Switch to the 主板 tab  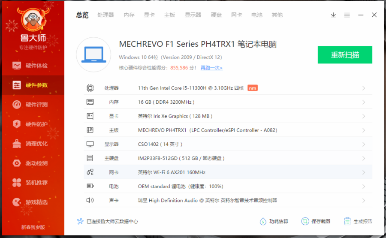pos(169,15)
